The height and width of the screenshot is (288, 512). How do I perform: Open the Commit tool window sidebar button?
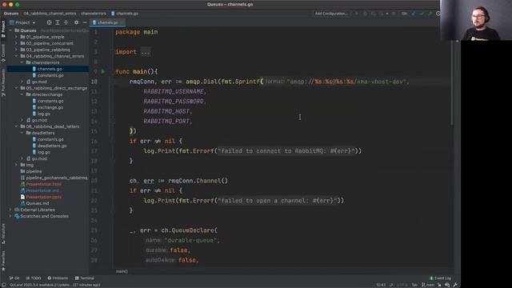click(x=3, y=53)
